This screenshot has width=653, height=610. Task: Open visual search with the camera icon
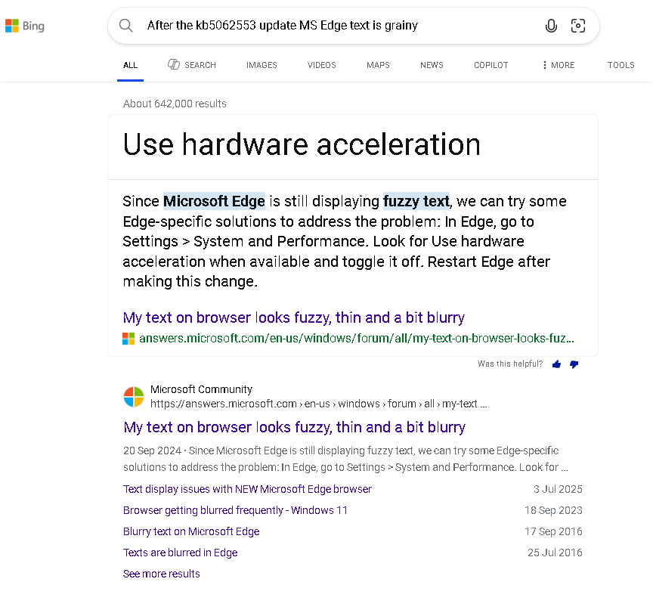click(x=578, y=26)
